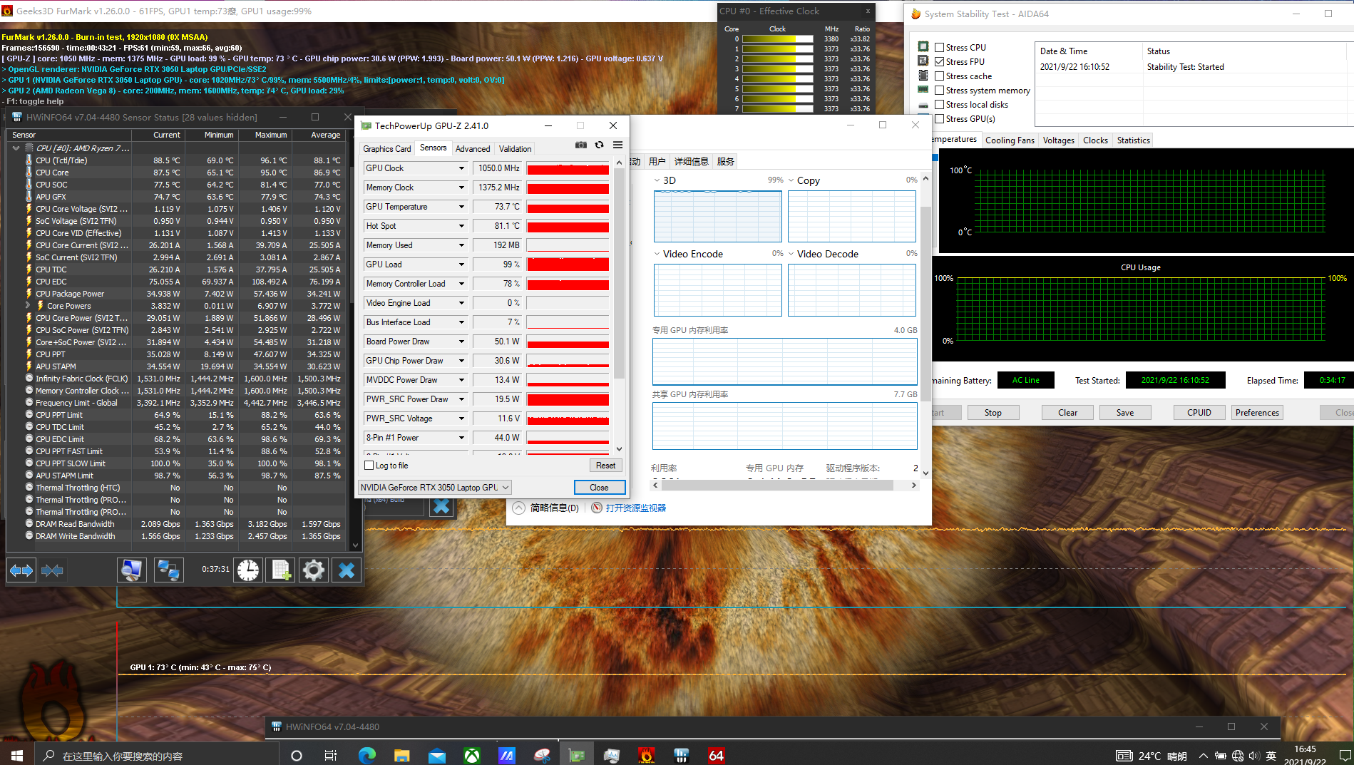Image resolution: width=1354 pixels, height=765 pixels.
Task: Close HWiNFO sensors with blue X icon
Action: [347, 570]
